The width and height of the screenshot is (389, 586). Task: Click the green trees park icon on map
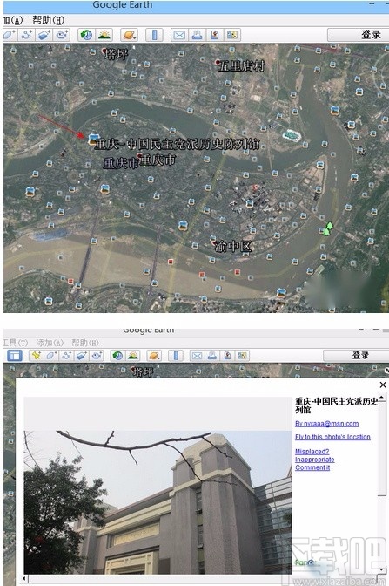point(328,228)
